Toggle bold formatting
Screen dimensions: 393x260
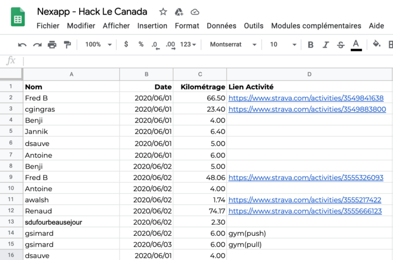tap(310, 44)
